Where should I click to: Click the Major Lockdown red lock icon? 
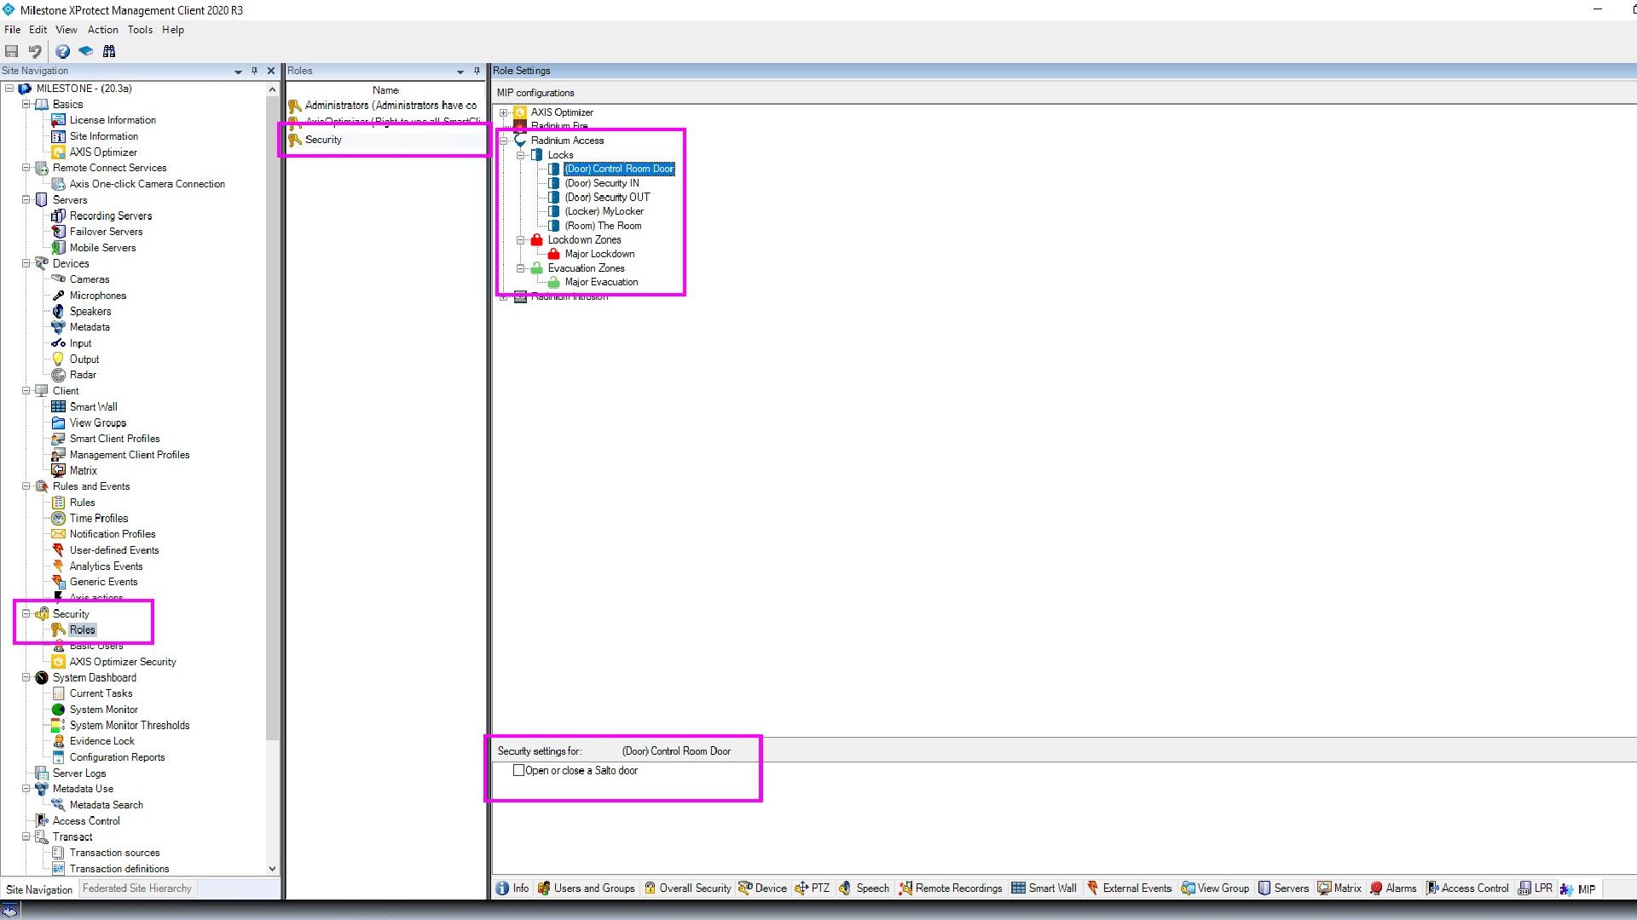[x=554, y=254]
